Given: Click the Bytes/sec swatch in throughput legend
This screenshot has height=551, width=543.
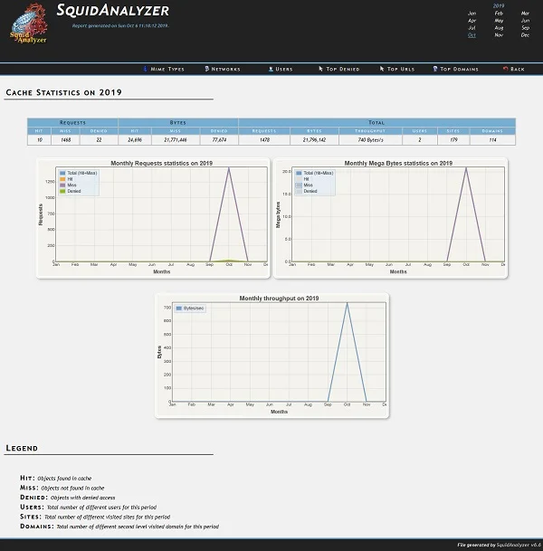Looking at the screenshot, I should [x=178, y=309].
